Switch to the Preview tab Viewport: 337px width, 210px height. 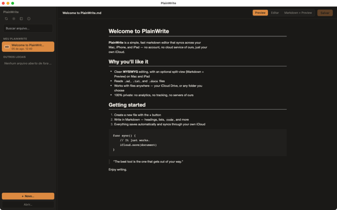pyautogui.click(x=260, y=13)
